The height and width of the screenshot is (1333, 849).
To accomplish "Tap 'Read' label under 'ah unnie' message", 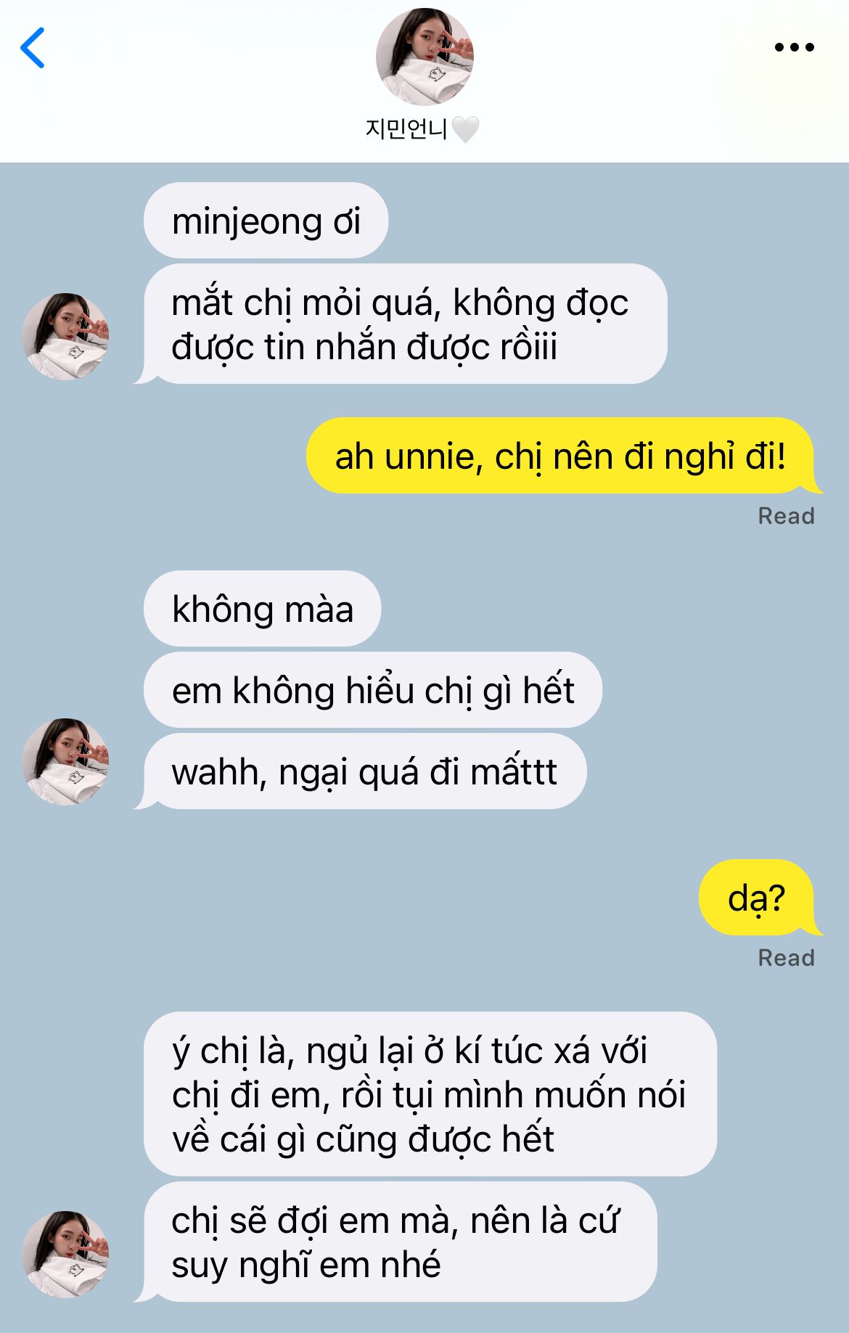I will [786, 516].
